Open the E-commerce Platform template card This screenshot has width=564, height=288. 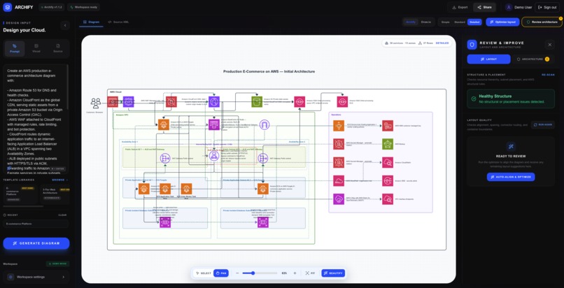20,194
